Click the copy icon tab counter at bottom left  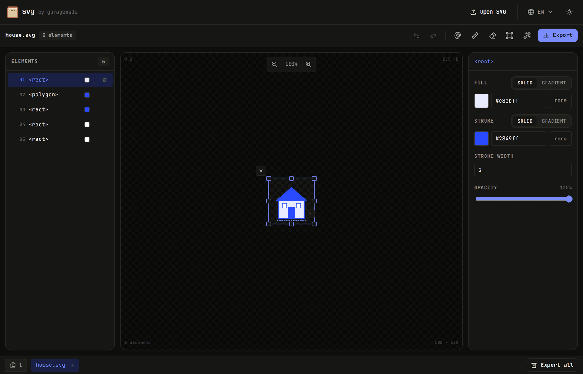click(x=16, y=365)
